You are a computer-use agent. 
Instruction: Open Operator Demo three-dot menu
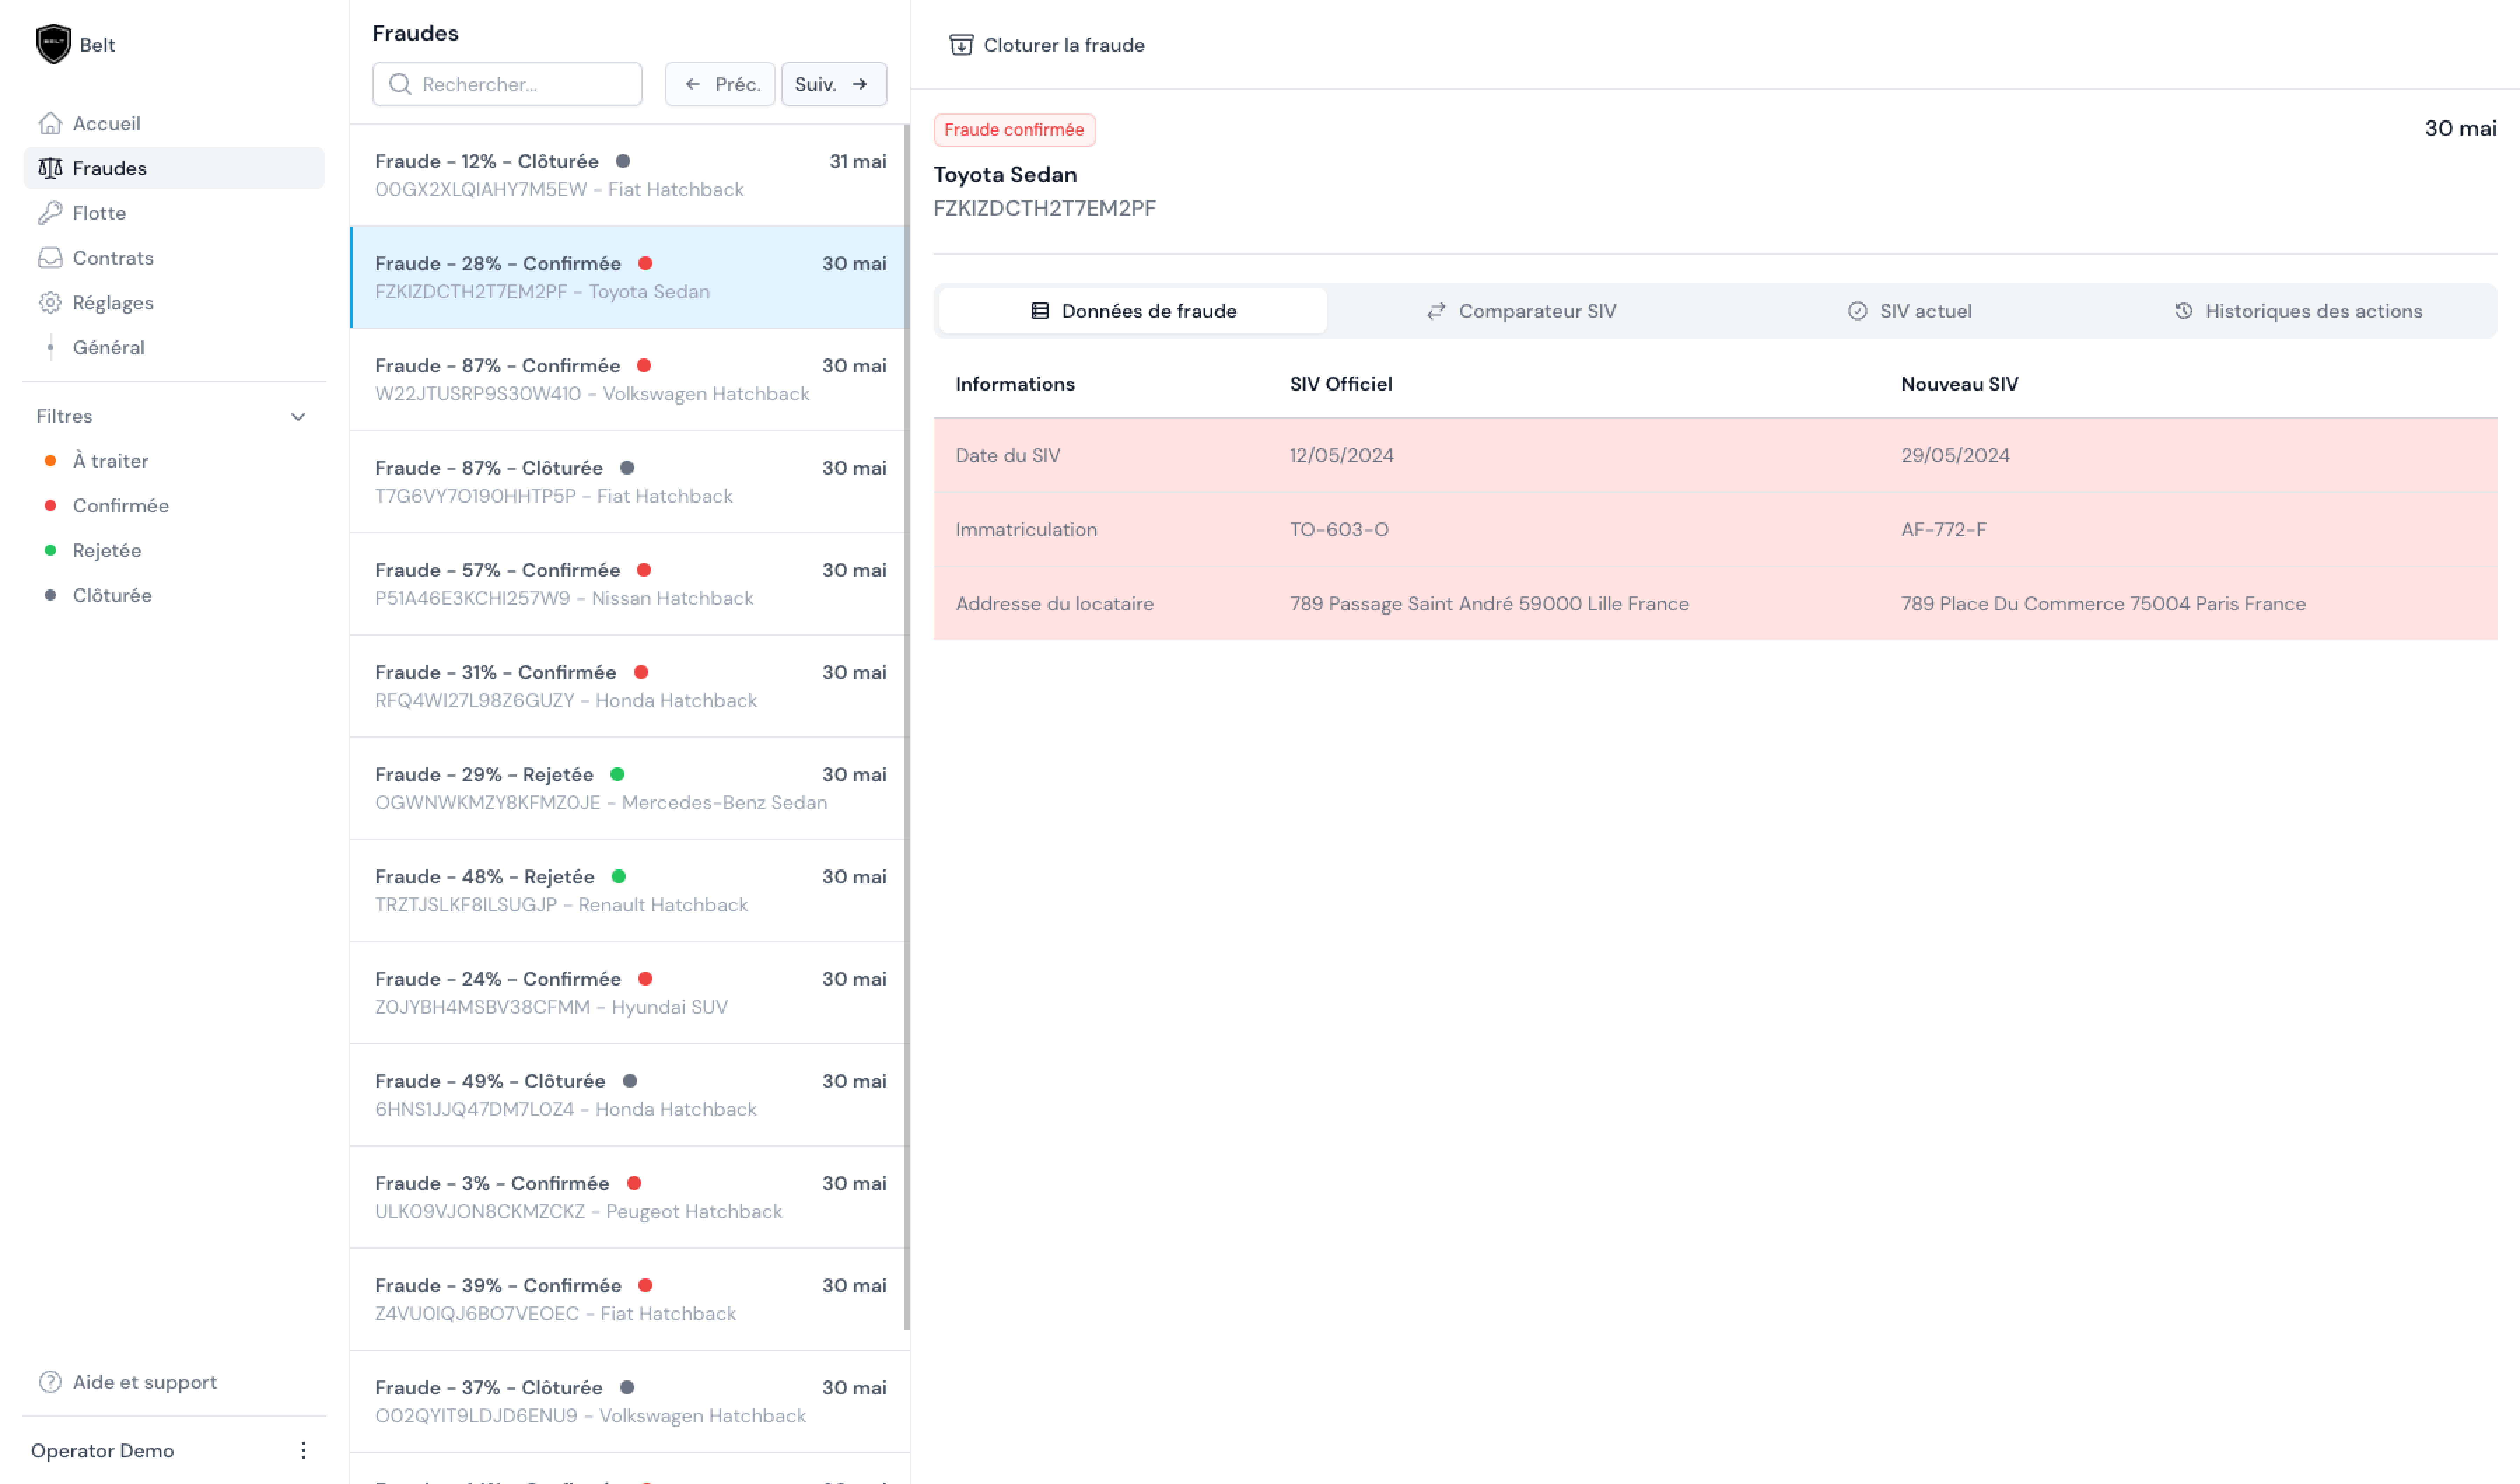[304, 1450]
